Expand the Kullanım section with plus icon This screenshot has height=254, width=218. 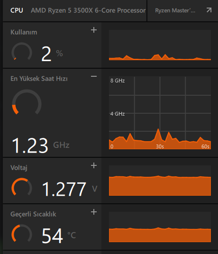coord(94,30)
